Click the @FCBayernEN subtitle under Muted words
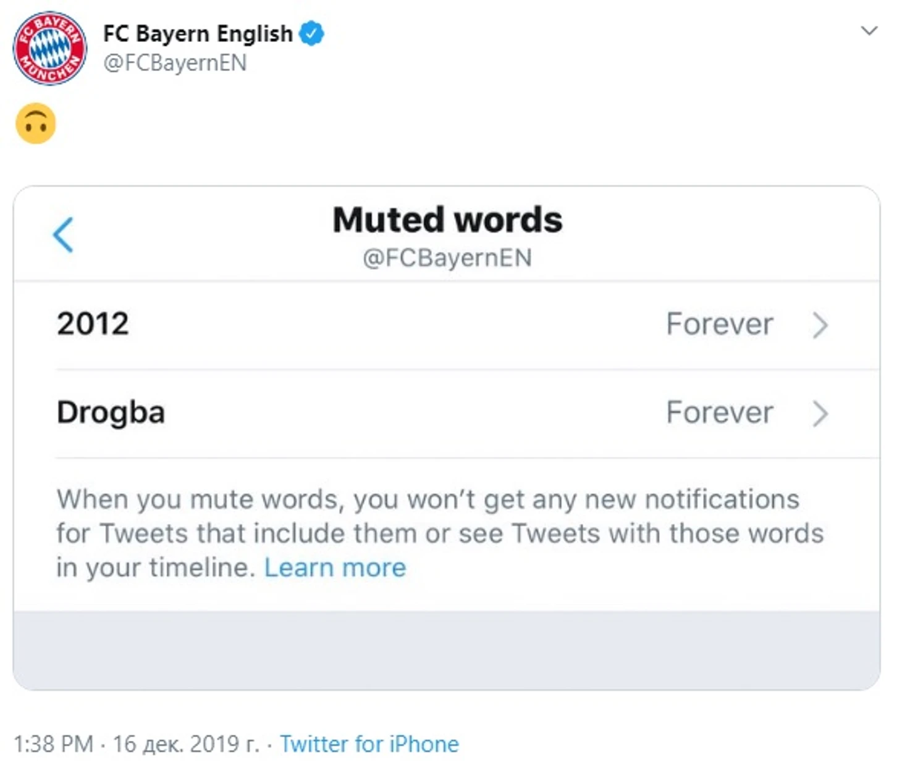Image resolution: width=902 pixels, height=773 pixels. [x=447, y=258]
